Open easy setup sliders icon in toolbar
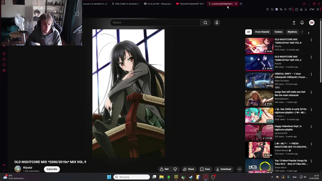322x181 pixels. click(x=318, y=9)
